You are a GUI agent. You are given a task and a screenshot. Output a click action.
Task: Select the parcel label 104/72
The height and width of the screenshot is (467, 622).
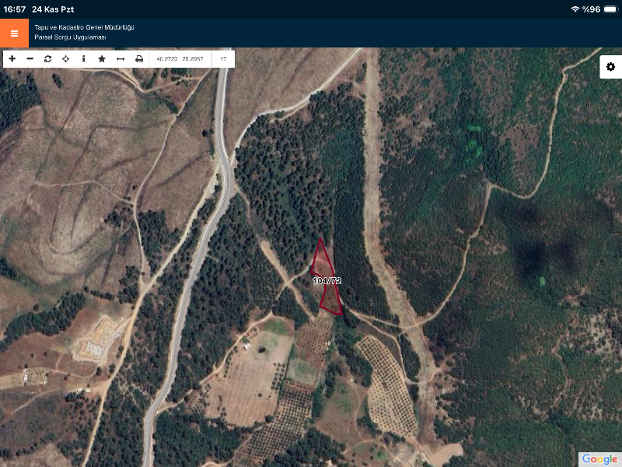tap(327, 281)
